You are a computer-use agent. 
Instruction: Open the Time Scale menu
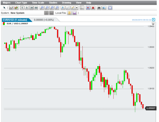[x=38, y=3]
